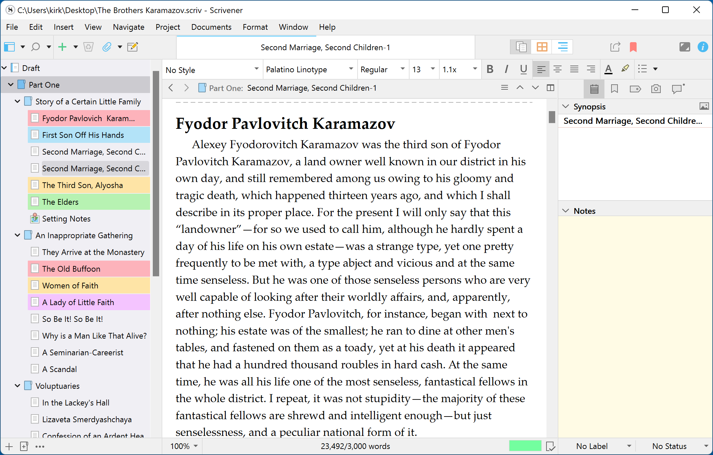Open the Inspector with the info icon

point(703,47)
